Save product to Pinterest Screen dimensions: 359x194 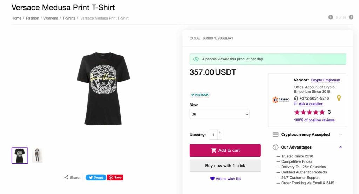click(115, 177)
